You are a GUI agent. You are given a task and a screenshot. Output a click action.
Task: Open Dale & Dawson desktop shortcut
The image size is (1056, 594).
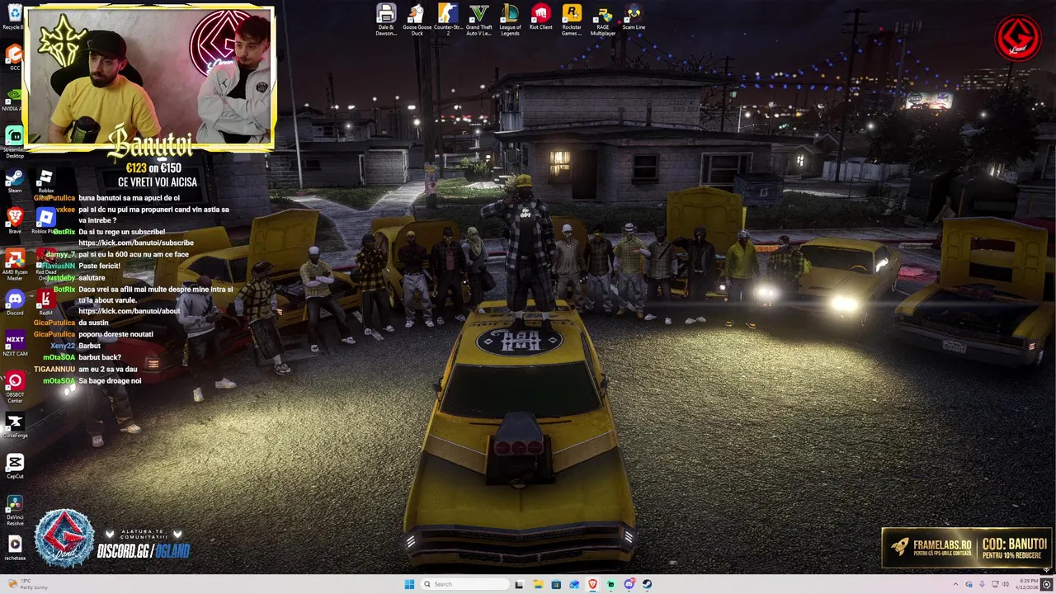tap(385, 20)
